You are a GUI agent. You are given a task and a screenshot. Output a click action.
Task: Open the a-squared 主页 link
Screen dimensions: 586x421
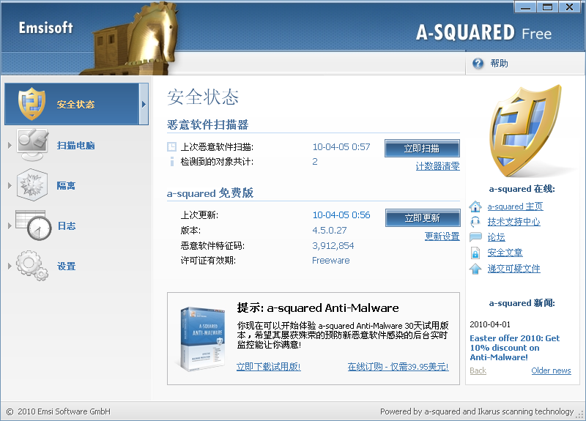(x=515, y=206)
